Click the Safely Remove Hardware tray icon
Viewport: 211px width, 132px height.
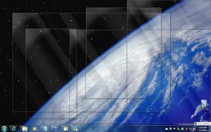179,129
